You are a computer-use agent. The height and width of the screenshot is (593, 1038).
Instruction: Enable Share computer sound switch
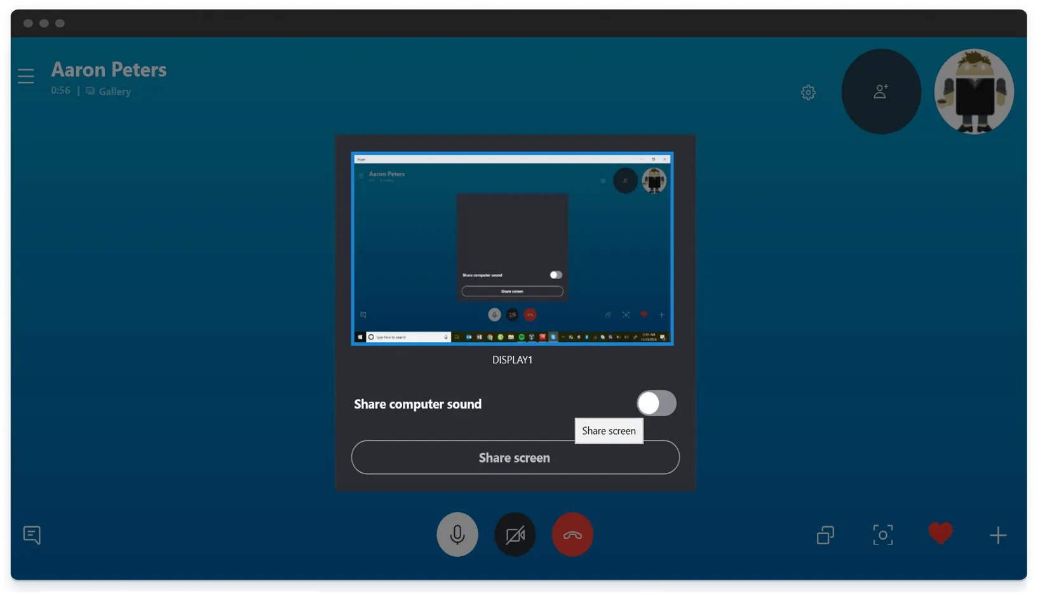656,403
